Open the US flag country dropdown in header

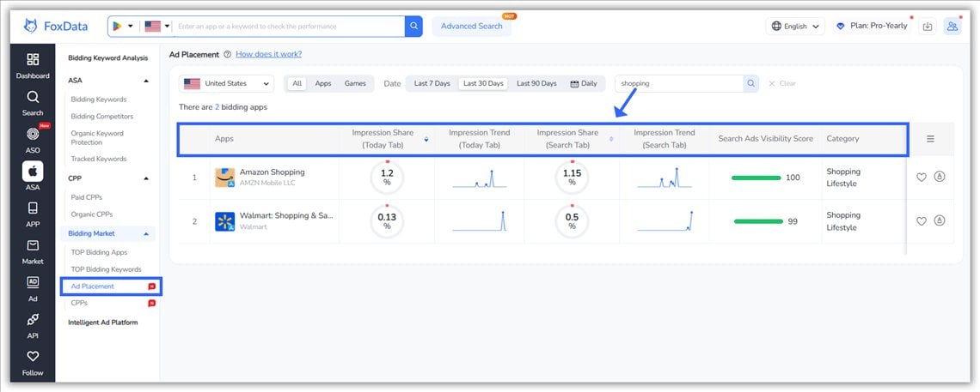coord(156,27)
